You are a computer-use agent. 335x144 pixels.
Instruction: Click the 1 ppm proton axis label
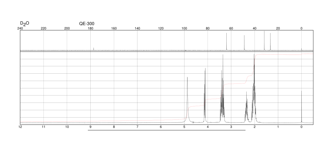(278, 127)
